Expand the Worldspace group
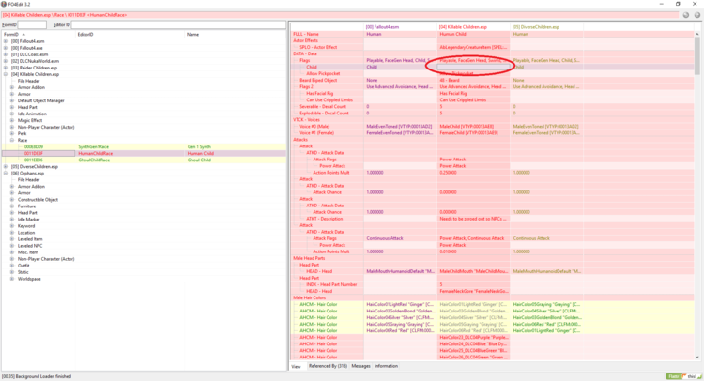The width and height of the screenshot is (704, 381). (12, 279)
